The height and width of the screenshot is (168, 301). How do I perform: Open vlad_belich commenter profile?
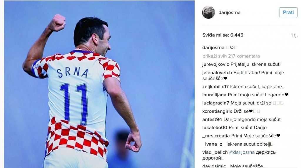215,152
